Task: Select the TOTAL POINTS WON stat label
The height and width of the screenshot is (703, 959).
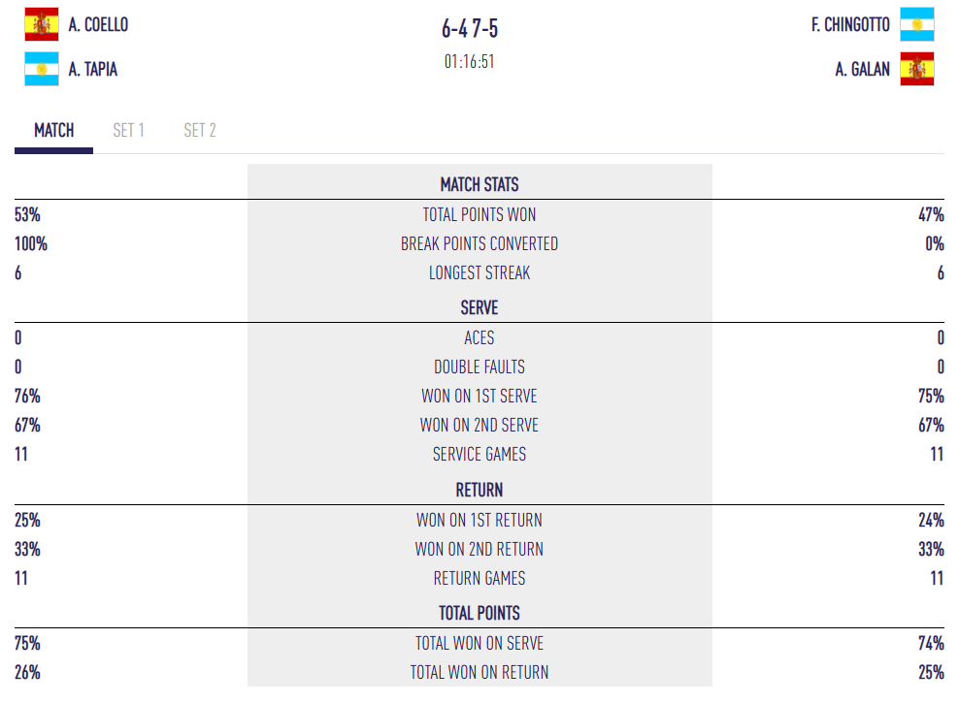Action: (479, 214)
